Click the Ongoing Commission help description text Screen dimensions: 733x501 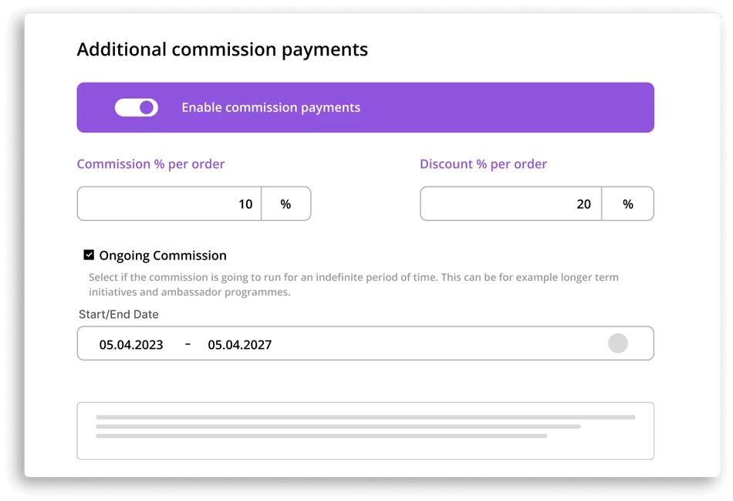pos(353,284)
